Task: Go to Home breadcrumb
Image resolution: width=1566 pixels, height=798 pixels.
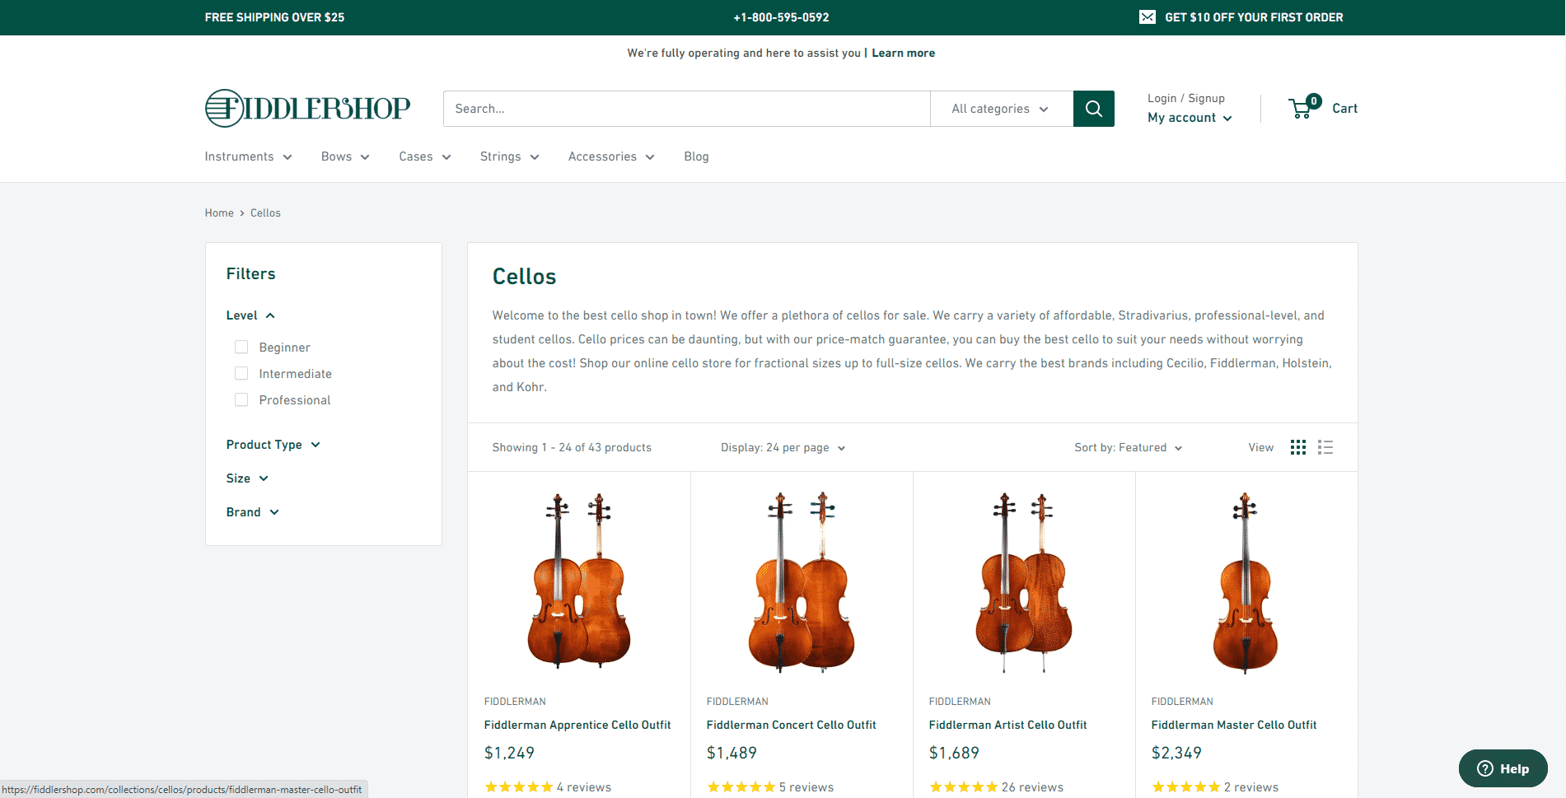Action: tap(219, 212)
